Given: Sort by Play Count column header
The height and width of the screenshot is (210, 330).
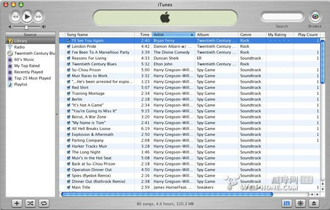Looking at the screenshot, I should (307, 35).
